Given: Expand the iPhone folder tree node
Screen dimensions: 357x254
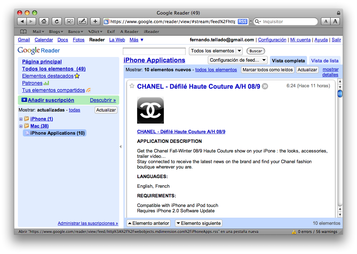Looking at the screenshot, I should pyautogui.click(x=21, y=119).
